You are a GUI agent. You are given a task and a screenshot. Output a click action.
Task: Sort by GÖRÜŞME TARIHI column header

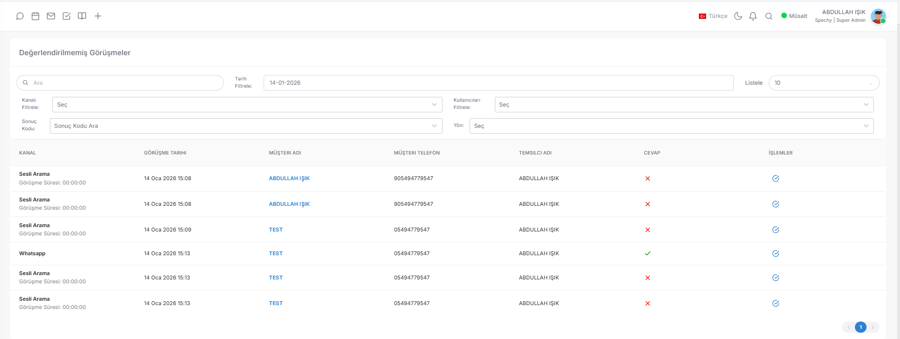(165, 153)
